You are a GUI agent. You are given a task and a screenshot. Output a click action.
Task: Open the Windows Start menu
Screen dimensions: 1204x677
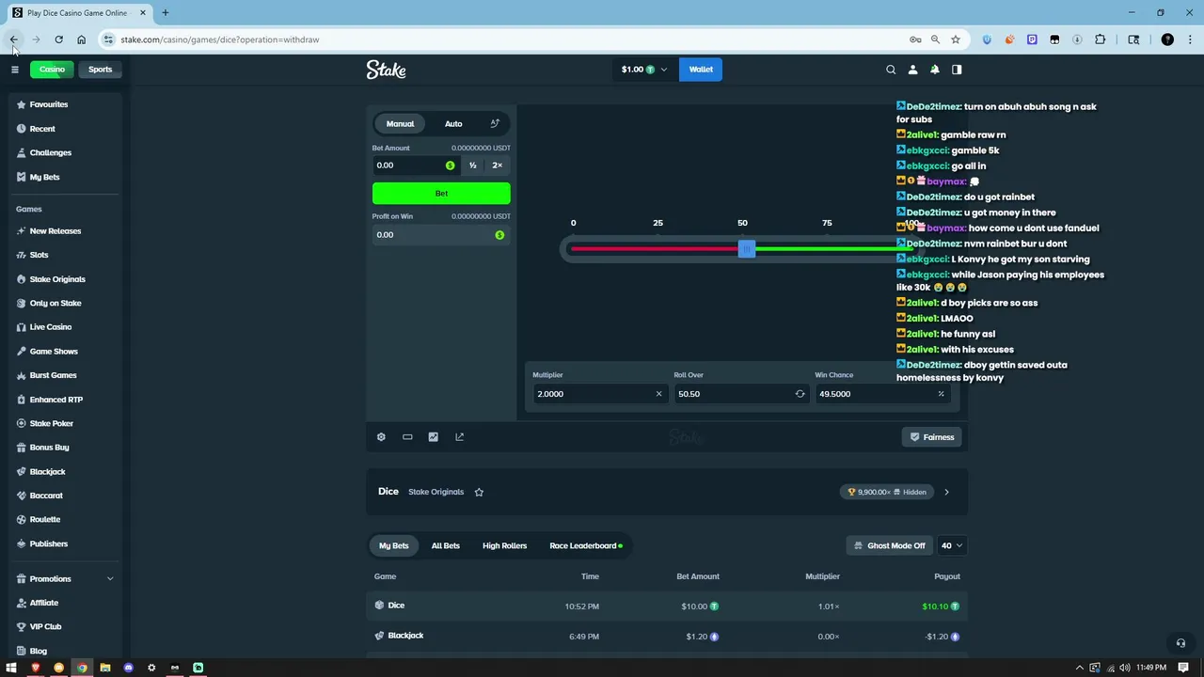pos(11,668)
